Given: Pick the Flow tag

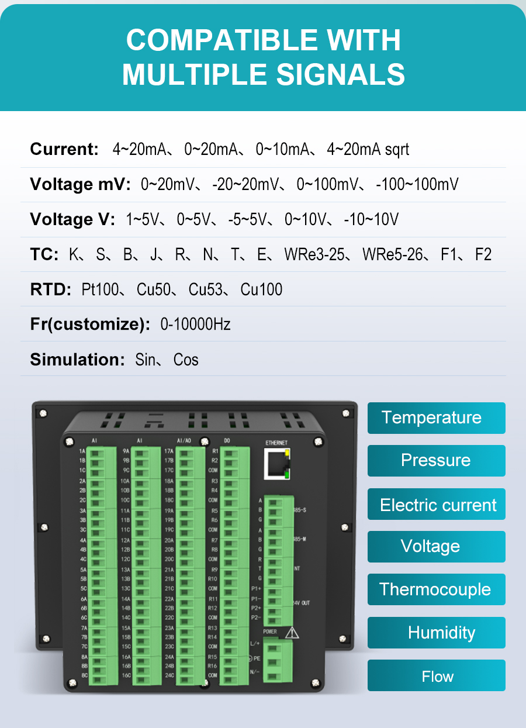Looking at the screenshot, I should (x=436, y=676).
